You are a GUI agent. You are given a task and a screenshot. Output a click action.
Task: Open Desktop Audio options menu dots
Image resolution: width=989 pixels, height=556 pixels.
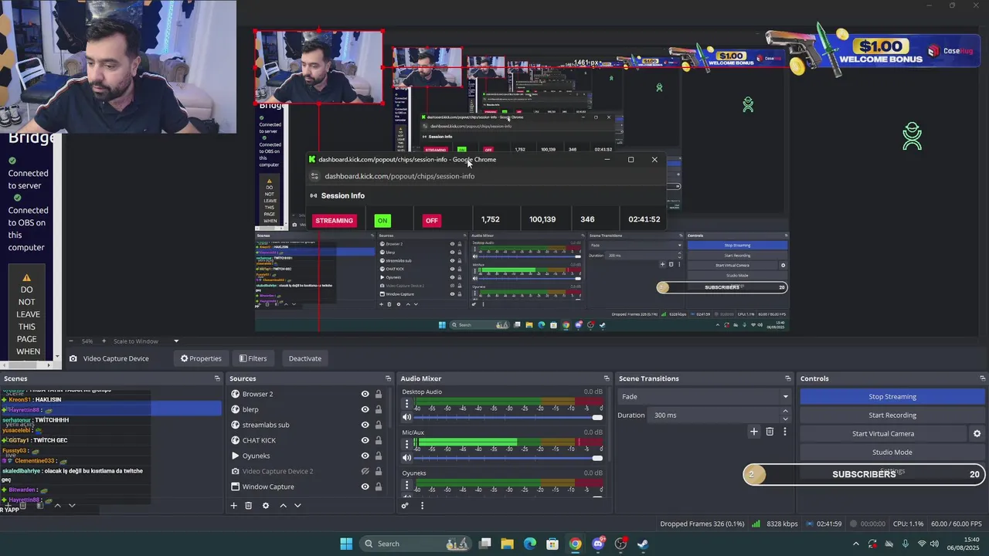pyautogui.click(x=407, y=404)
